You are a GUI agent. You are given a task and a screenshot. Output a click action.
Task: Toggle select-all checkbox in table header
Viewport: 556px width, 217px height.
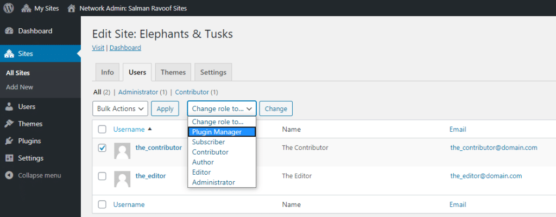pyautogui.click(x=102, y=130)
